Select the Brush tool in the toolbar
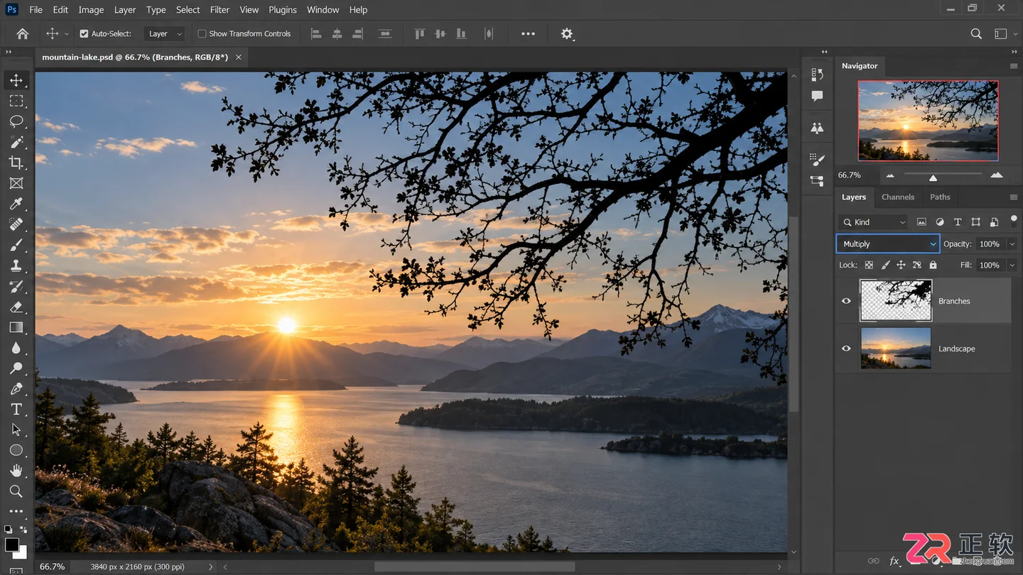The image size is (1023, 575). pyautogui.click(x=16, y=245)
